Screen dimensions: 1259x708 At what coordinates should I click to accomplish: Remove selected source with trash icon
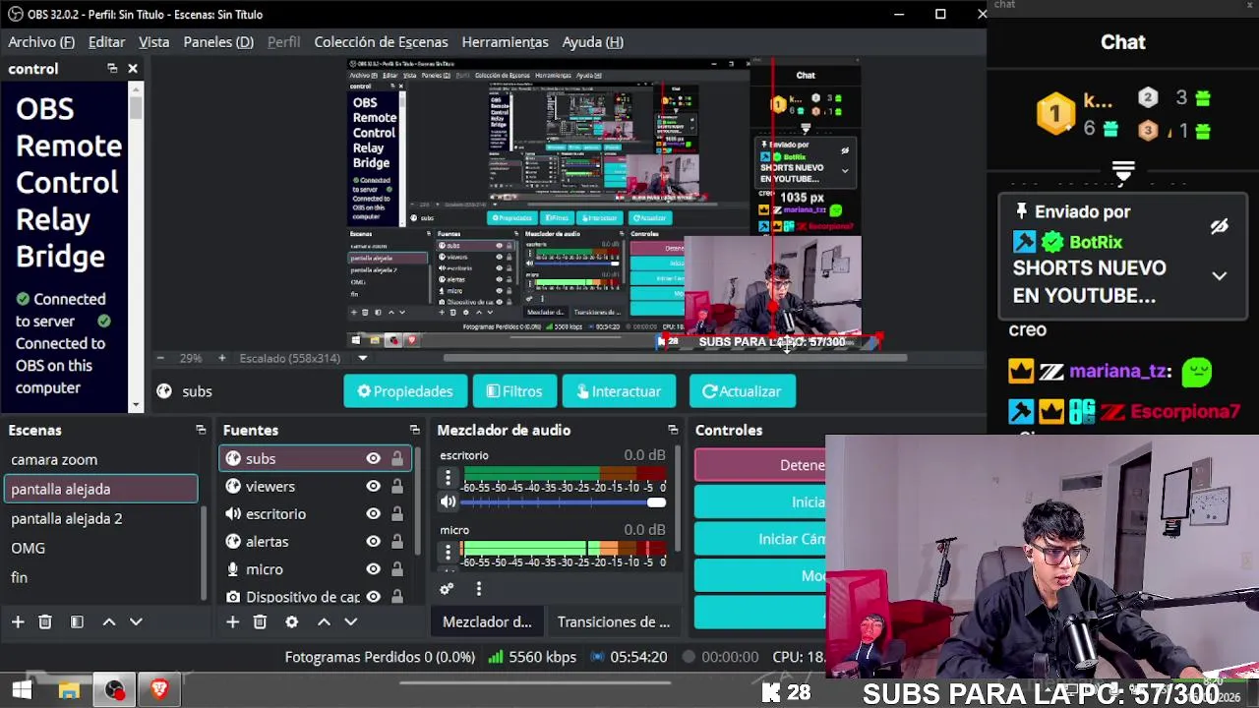260,621
